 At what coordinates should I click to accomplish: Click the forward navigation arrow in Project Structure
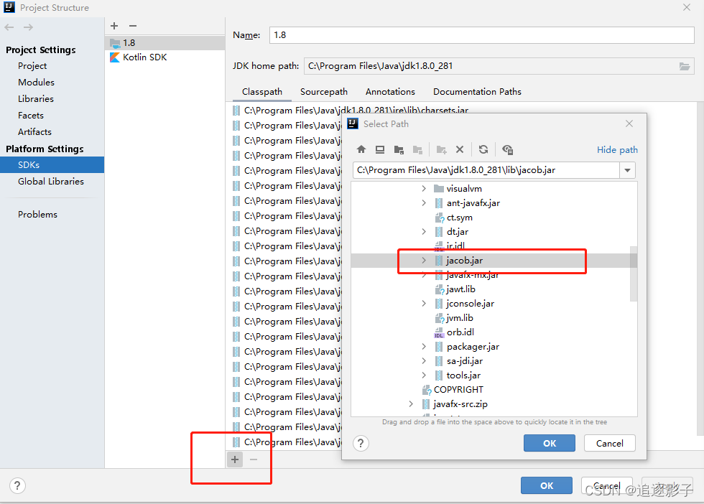28,27
